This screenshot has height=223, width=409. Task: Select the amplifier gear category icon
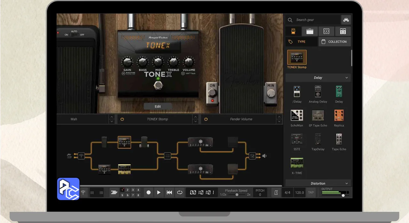click(x=310, y=31)
